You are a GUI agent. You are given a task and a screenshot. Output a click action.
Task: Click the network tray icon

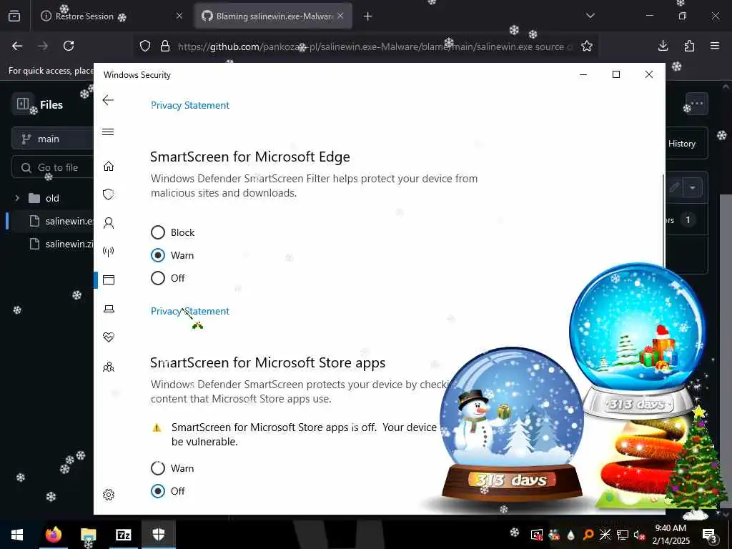623,535
